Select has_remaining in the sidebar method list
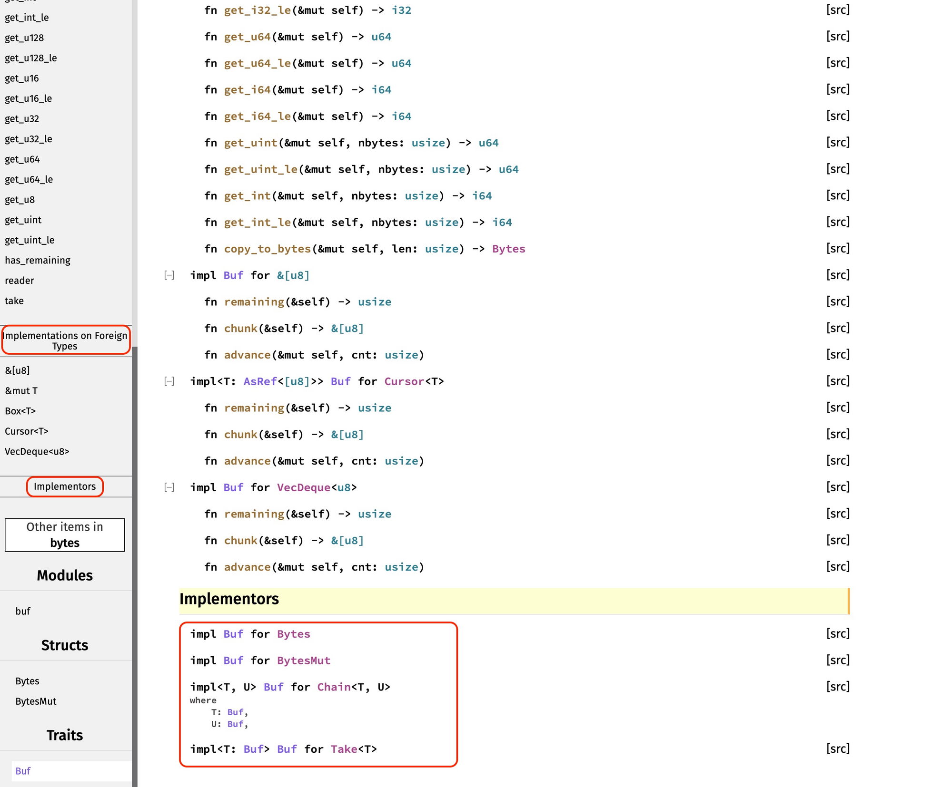The image size is (952, 787). click(x=38, y=261)
